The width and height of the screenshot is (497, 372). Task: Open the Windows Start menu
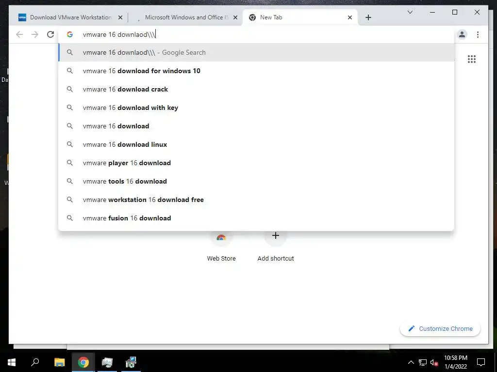[x=12, y=362]
